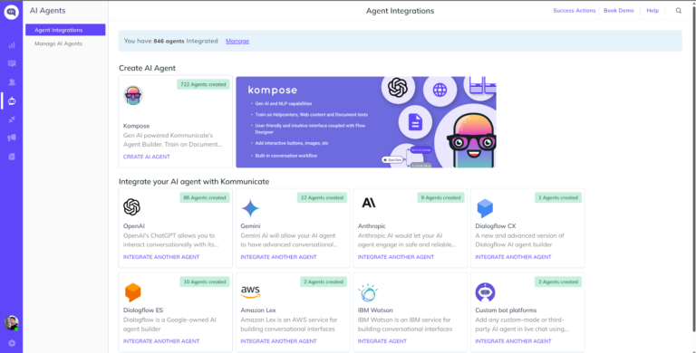The width and height of the screenshot is (696, 353).
Task: Click the OpenAI logo icon
Action: pyautogui.click(x=131, y=207)
